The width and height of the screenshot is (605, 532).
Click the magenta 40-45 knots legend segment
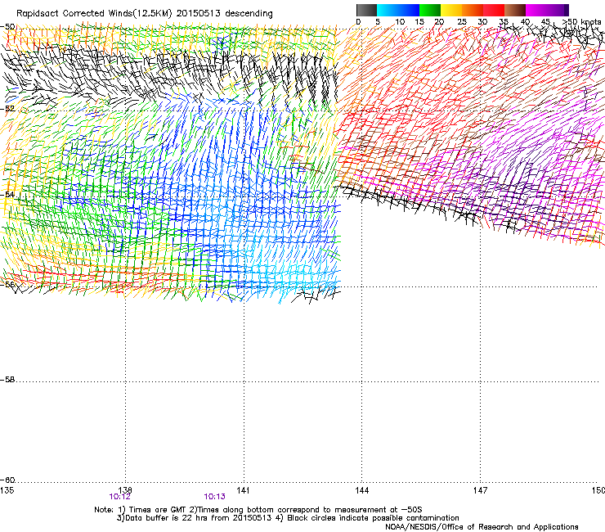pos(536,10)
